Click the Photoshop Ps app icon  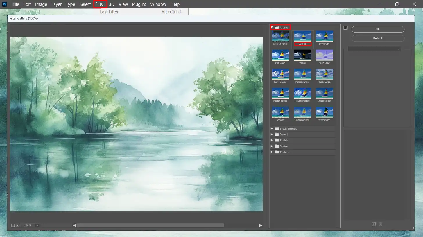point(5,4)
